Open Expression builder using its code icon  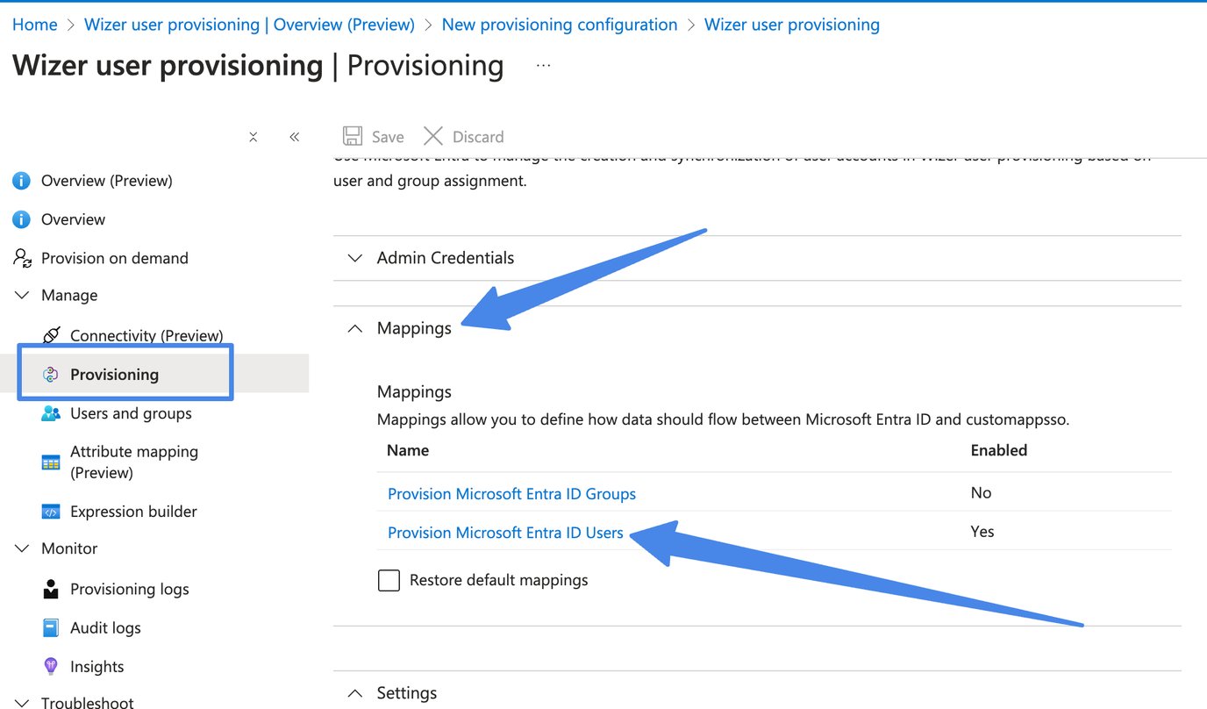(x=50, y=511)
